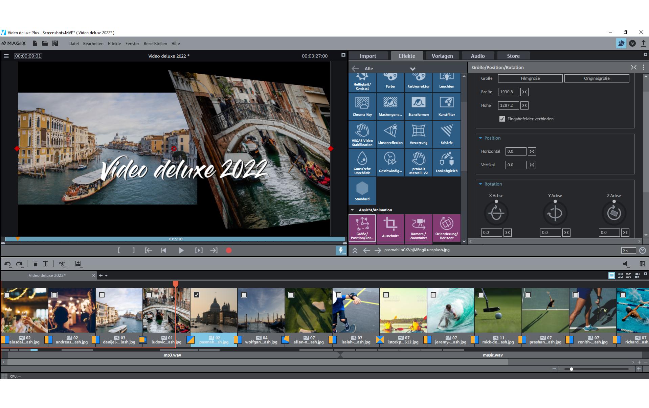
Task: Check the isaiah clip checkbox
Action: click(339, 295)
